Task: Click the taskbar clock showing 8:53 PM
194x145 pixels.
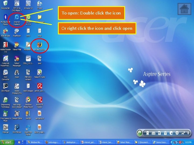Action: click(188, 142)
